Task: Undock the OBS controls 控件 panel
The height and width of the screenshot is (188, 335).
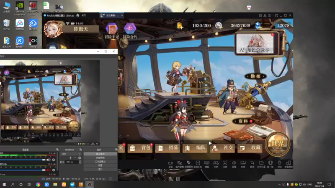Action: point(116,150)
